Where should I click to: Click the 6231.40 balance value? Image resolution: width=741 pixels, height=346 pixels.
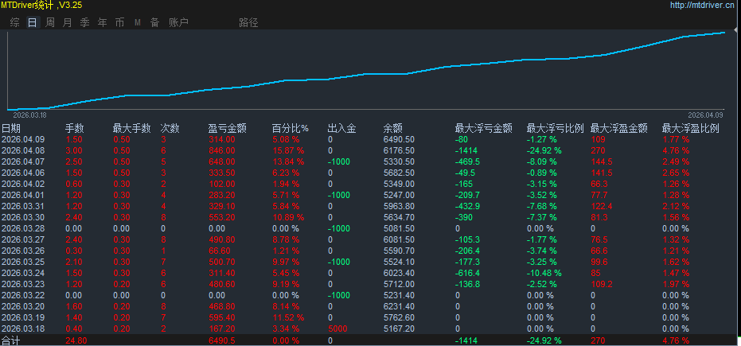399,306
